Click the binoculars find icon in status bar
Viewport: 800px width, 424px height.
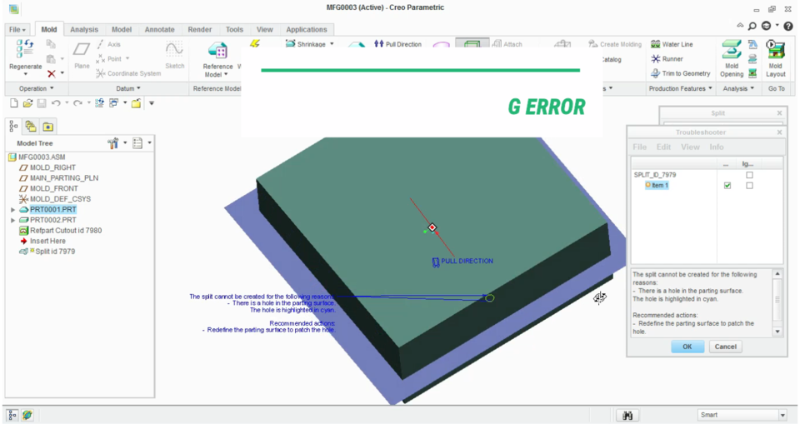(627, 416)
